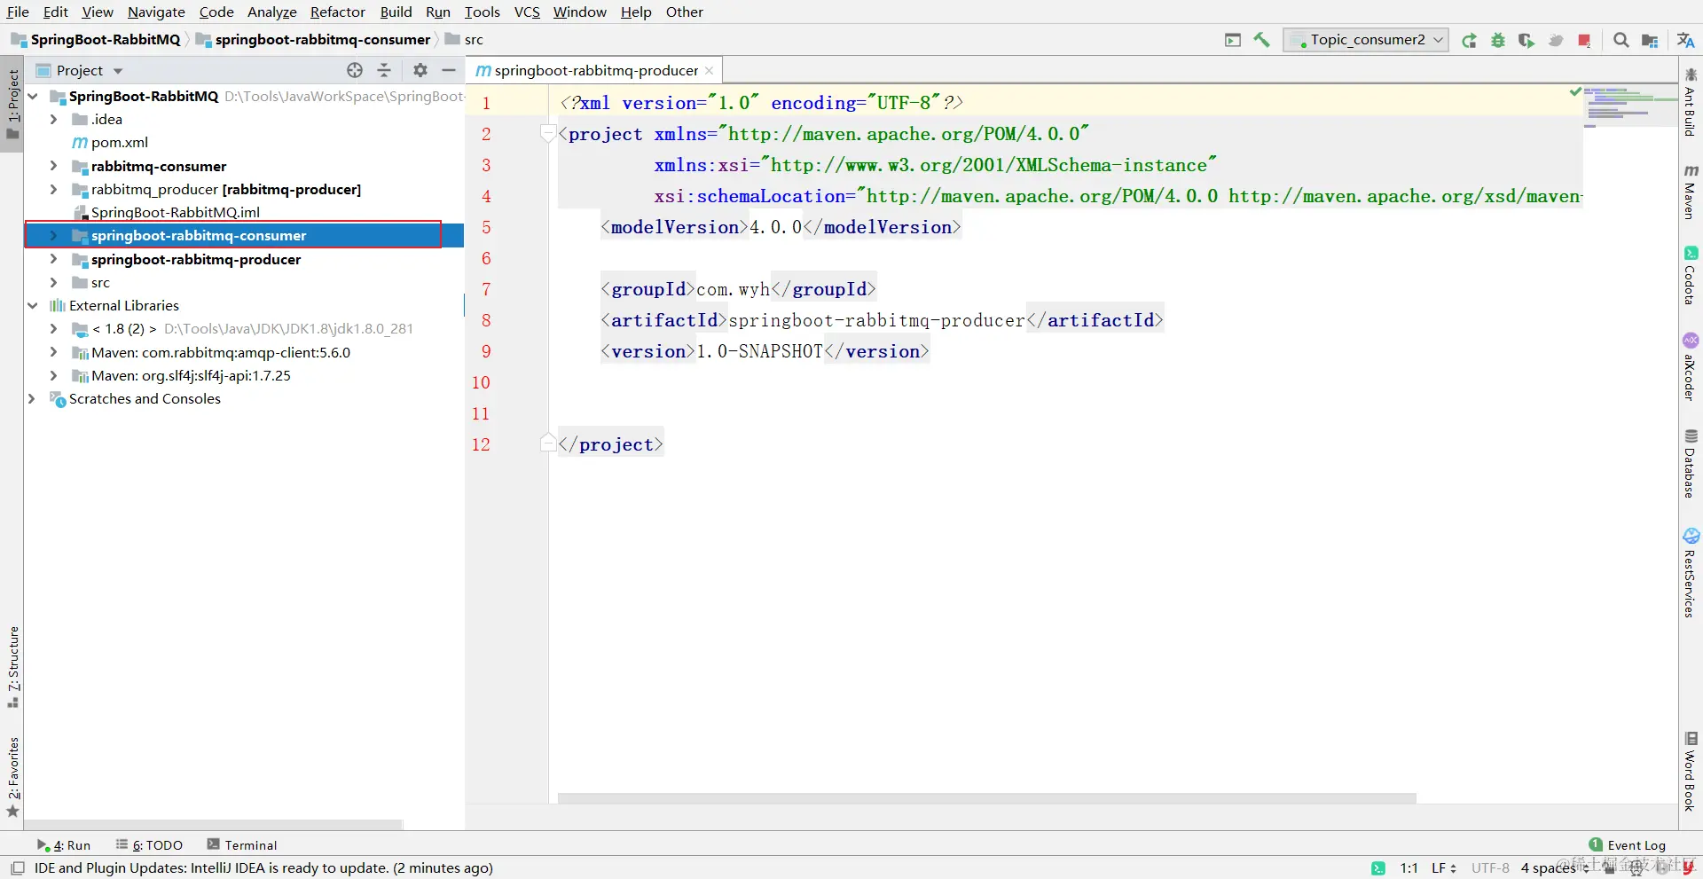Expand the springboot-rabbitmq-producer module

(x=53, y=259)
